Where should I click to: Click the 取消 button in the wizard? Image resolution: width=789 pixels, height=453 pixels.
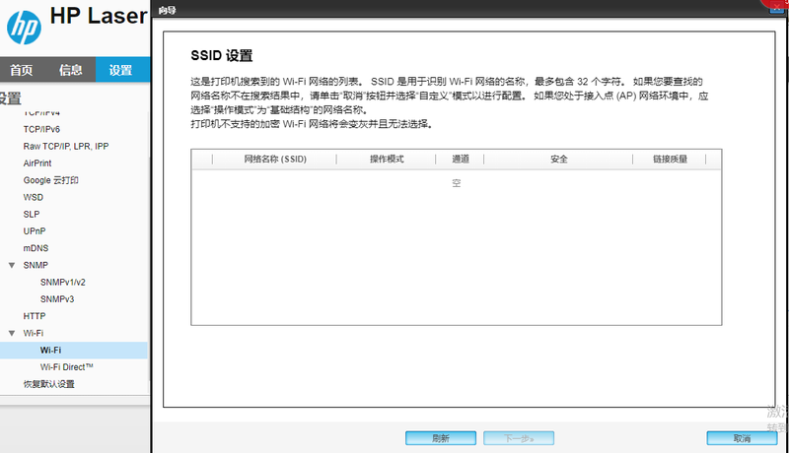point(742,438)
